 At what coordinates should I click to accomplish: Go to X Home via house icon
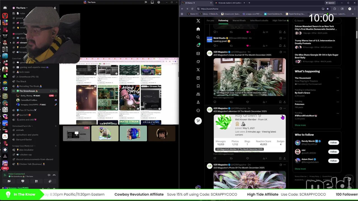click(198, 29)
